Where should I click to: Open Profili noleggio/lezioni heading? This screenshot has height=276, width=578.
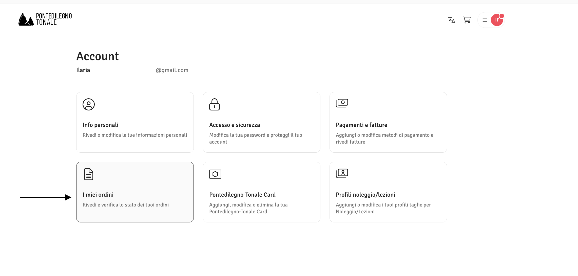(365, 195)
